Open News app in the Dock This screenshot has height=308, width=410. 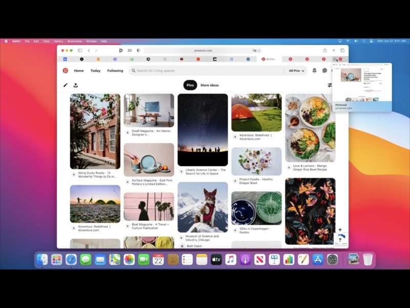click(260, 260)
